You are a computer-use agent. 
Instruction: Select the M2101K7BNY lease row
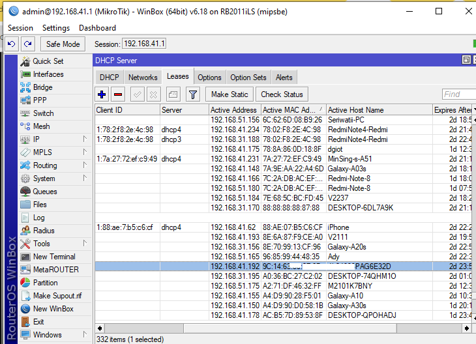(x=283, y=286)
